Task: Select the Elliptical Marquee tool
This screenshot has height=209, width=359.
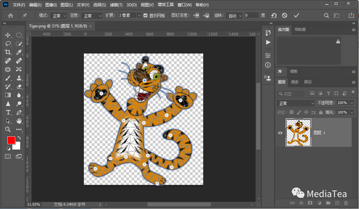Action: pyautogui.click(x=19, y=35)
